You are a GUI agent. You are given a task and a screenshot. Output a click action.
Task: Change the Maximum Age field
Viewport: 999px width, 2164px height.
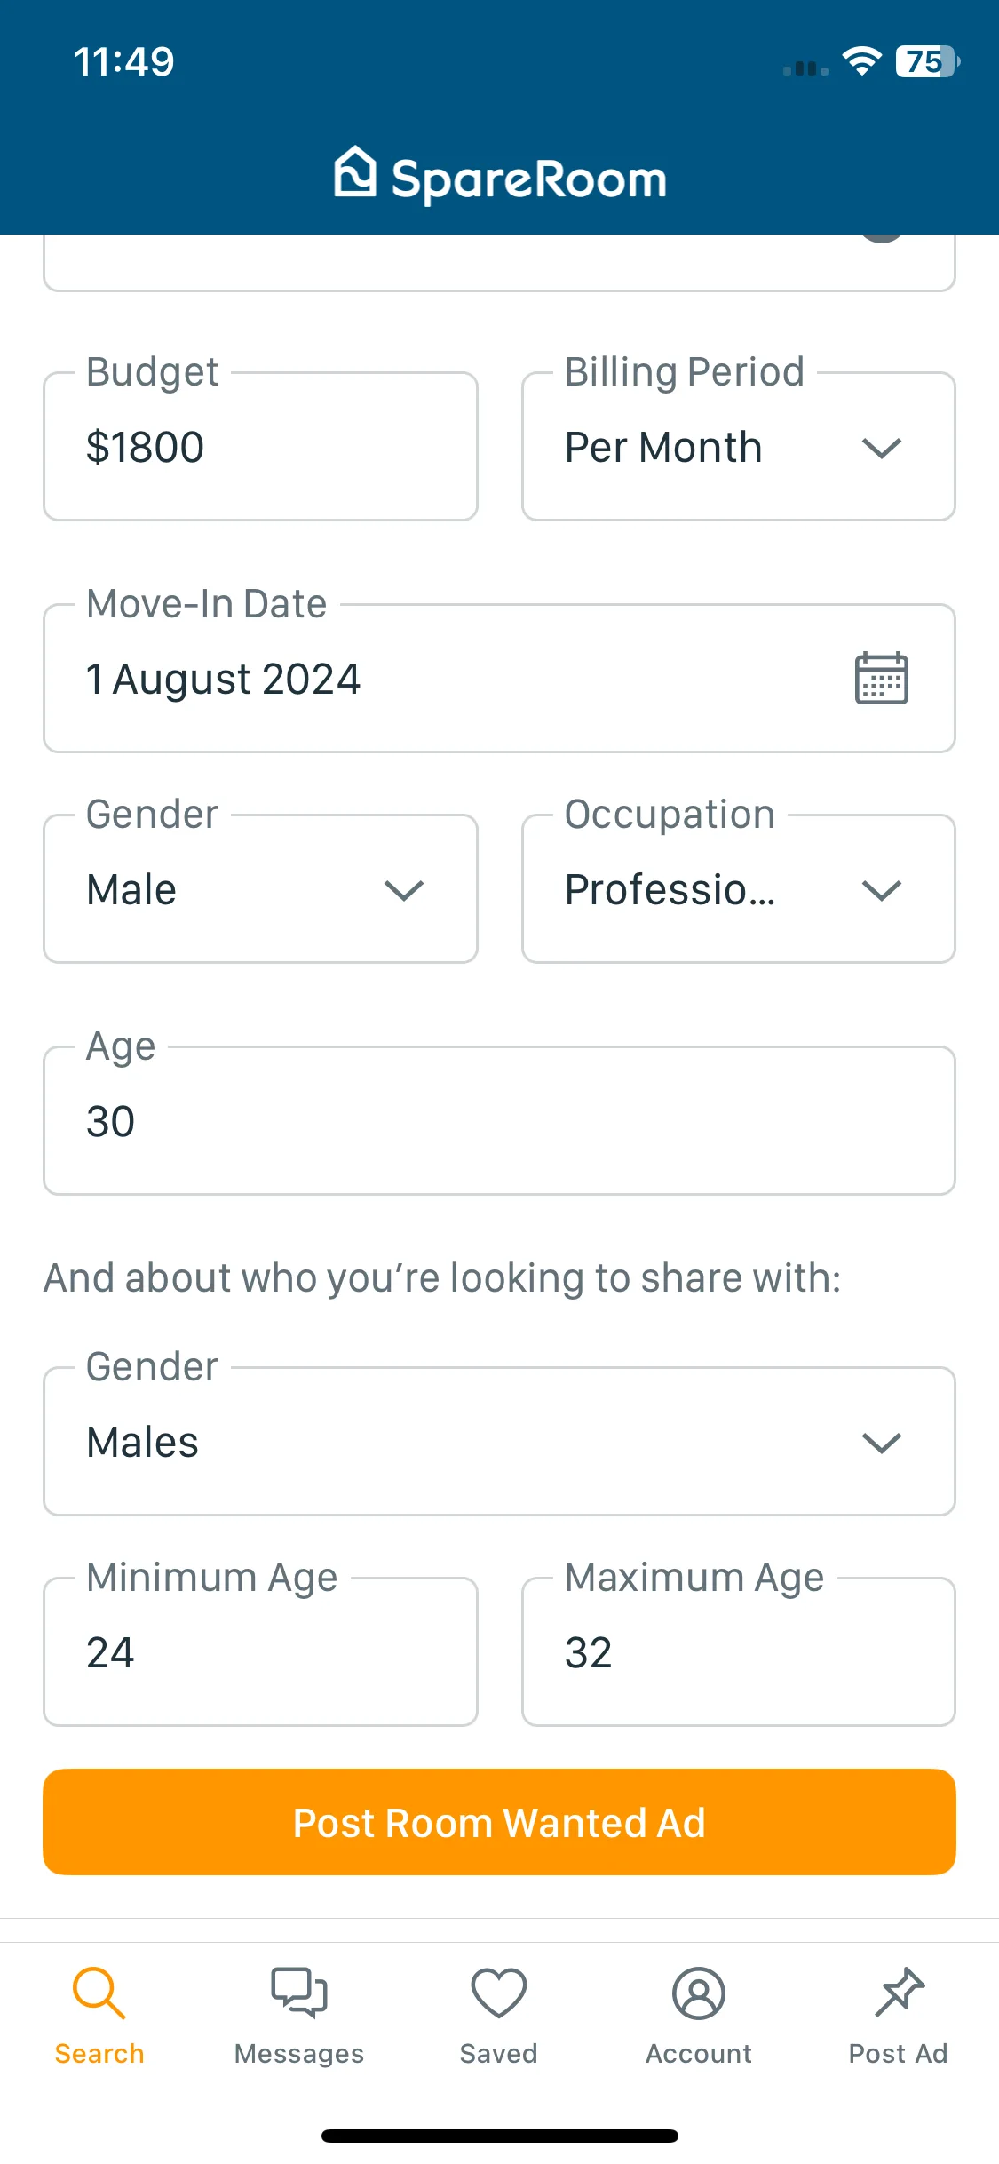click(739, 1652)
